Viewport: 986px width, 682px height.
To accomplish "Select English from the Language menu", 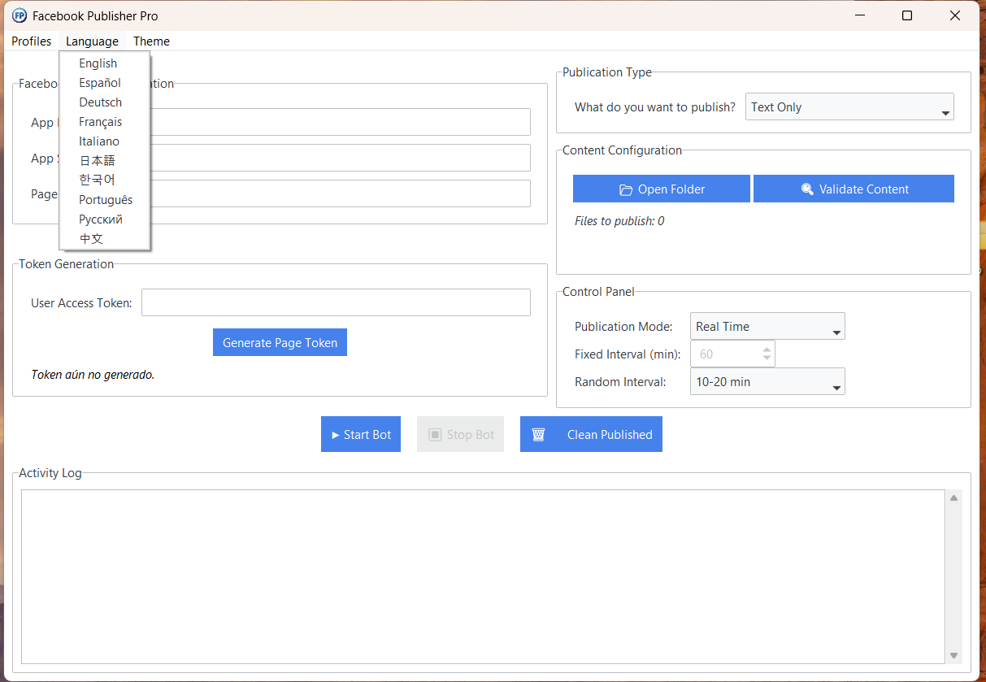I will tap(98, 63).
